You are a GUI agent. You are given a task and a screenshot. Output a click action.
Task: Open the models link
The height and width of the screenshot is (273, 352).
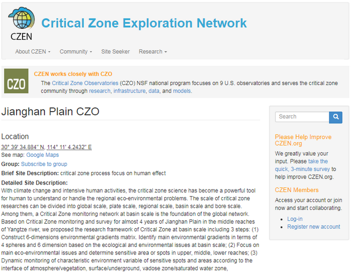pos(182,91)
